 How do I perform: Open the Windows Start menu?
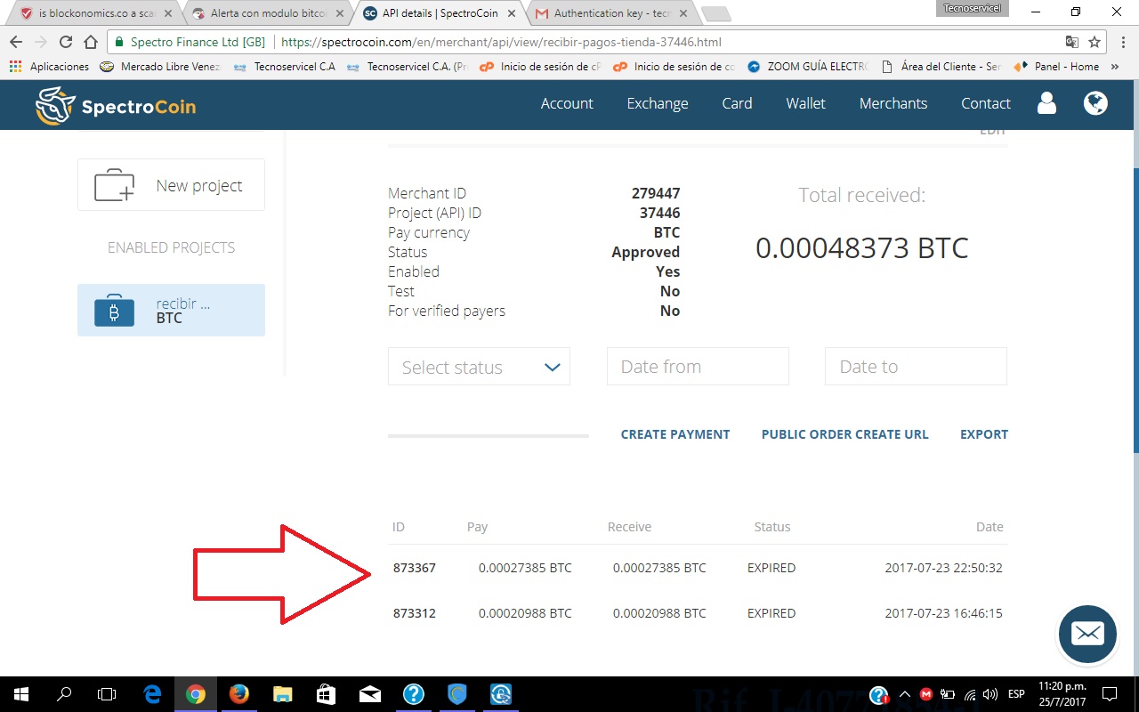pos(20,694)
